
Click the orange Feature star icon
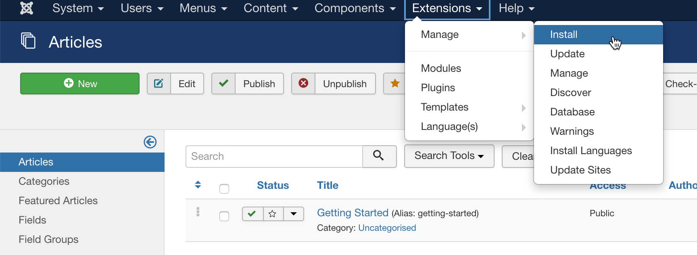point(395,84)
